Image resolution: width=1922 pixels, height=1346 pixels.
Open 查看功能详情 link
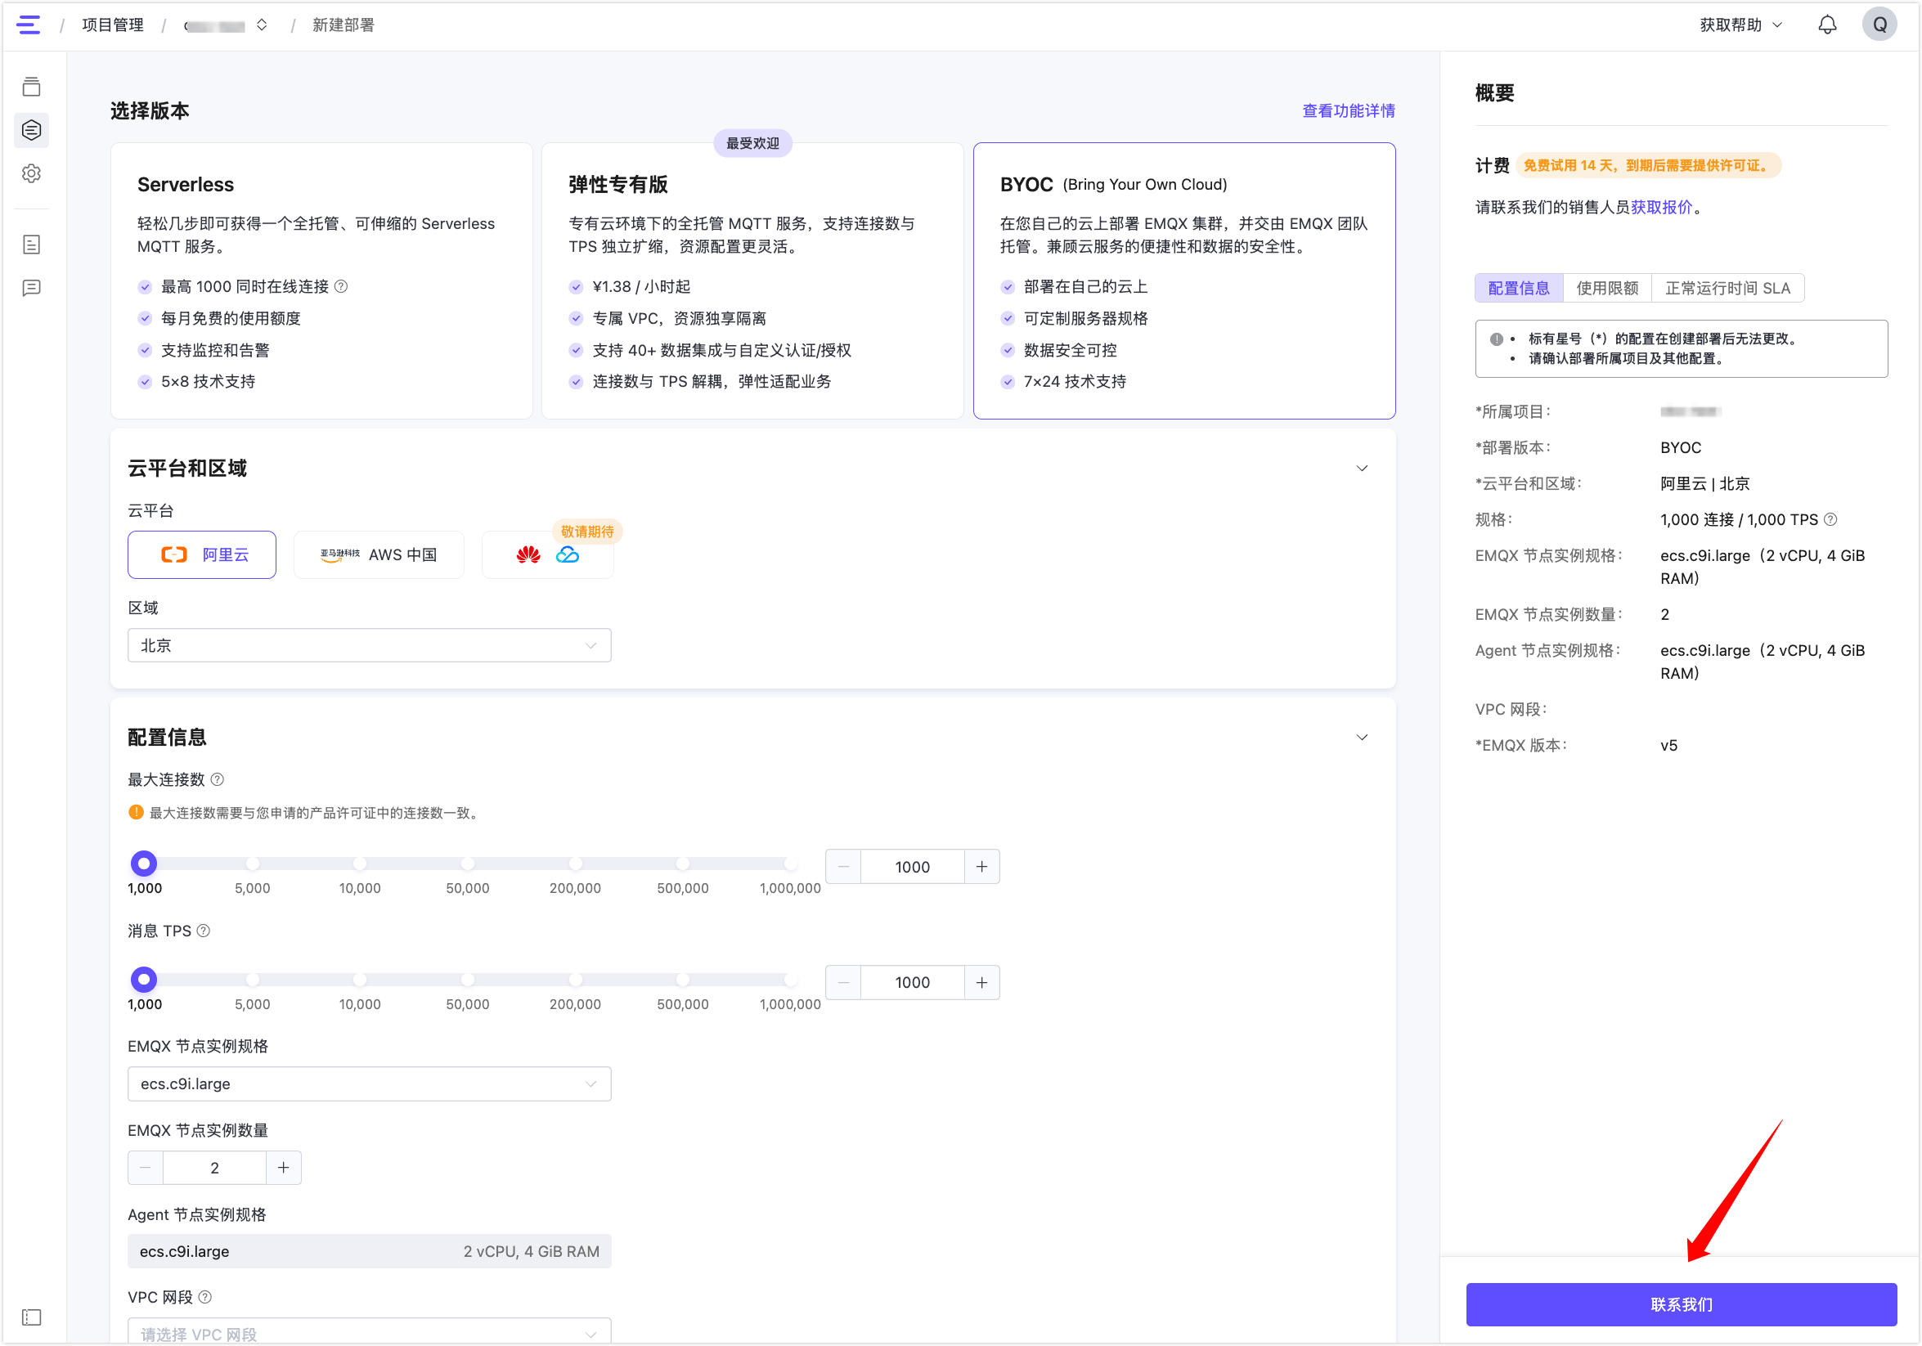click(x=1349, y=110)
